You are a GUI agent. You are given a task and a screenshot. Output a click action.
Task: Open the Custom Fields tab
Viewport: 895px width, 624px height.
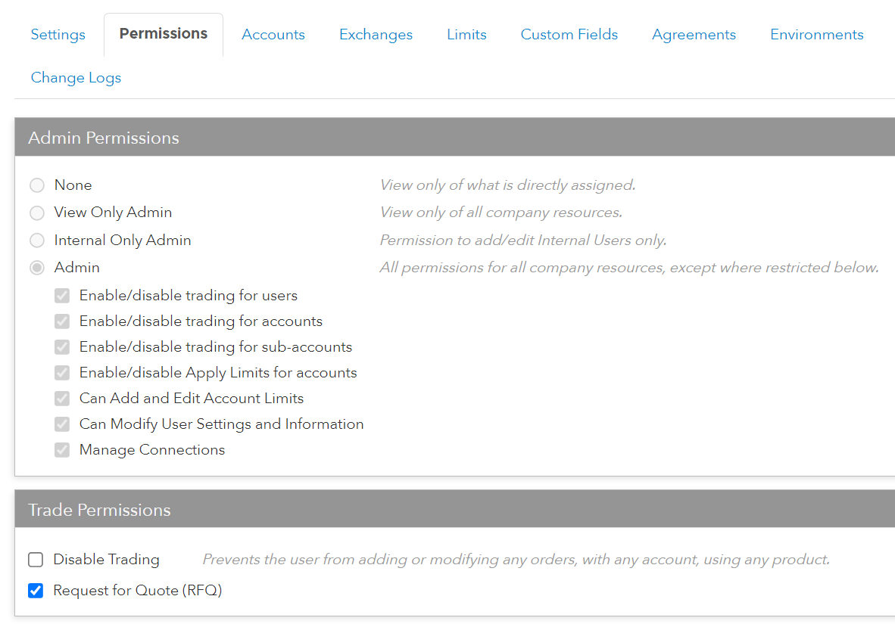pos(569,35)
